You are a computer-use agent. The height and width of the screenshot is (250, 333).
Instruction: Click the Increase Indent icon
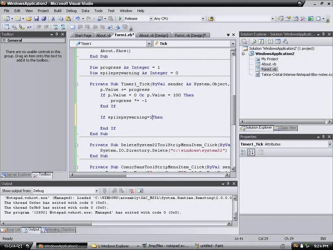coord(46,27)
